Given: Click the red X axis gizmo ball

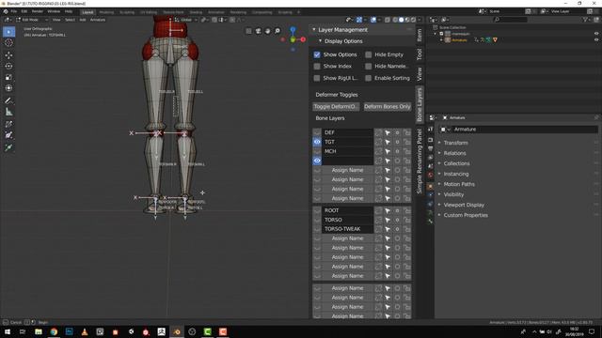Looking at the screenshot, I should point(303,39).
